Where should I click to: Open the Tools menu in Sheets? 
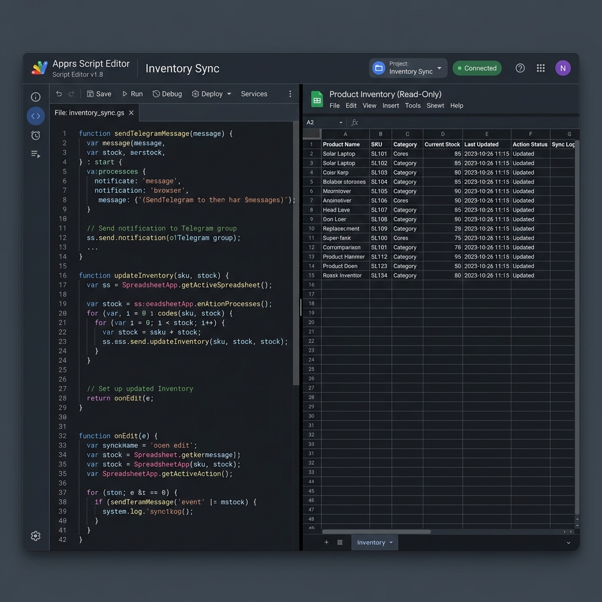(413, 106)
